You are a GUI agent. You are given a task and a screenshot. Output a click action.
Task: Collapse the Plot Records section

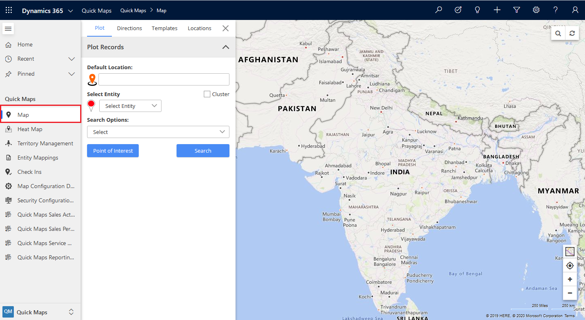click(x=225, y=47)
